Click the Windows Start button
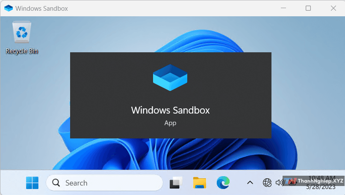The image size is (345, 195). coord(32,183)
